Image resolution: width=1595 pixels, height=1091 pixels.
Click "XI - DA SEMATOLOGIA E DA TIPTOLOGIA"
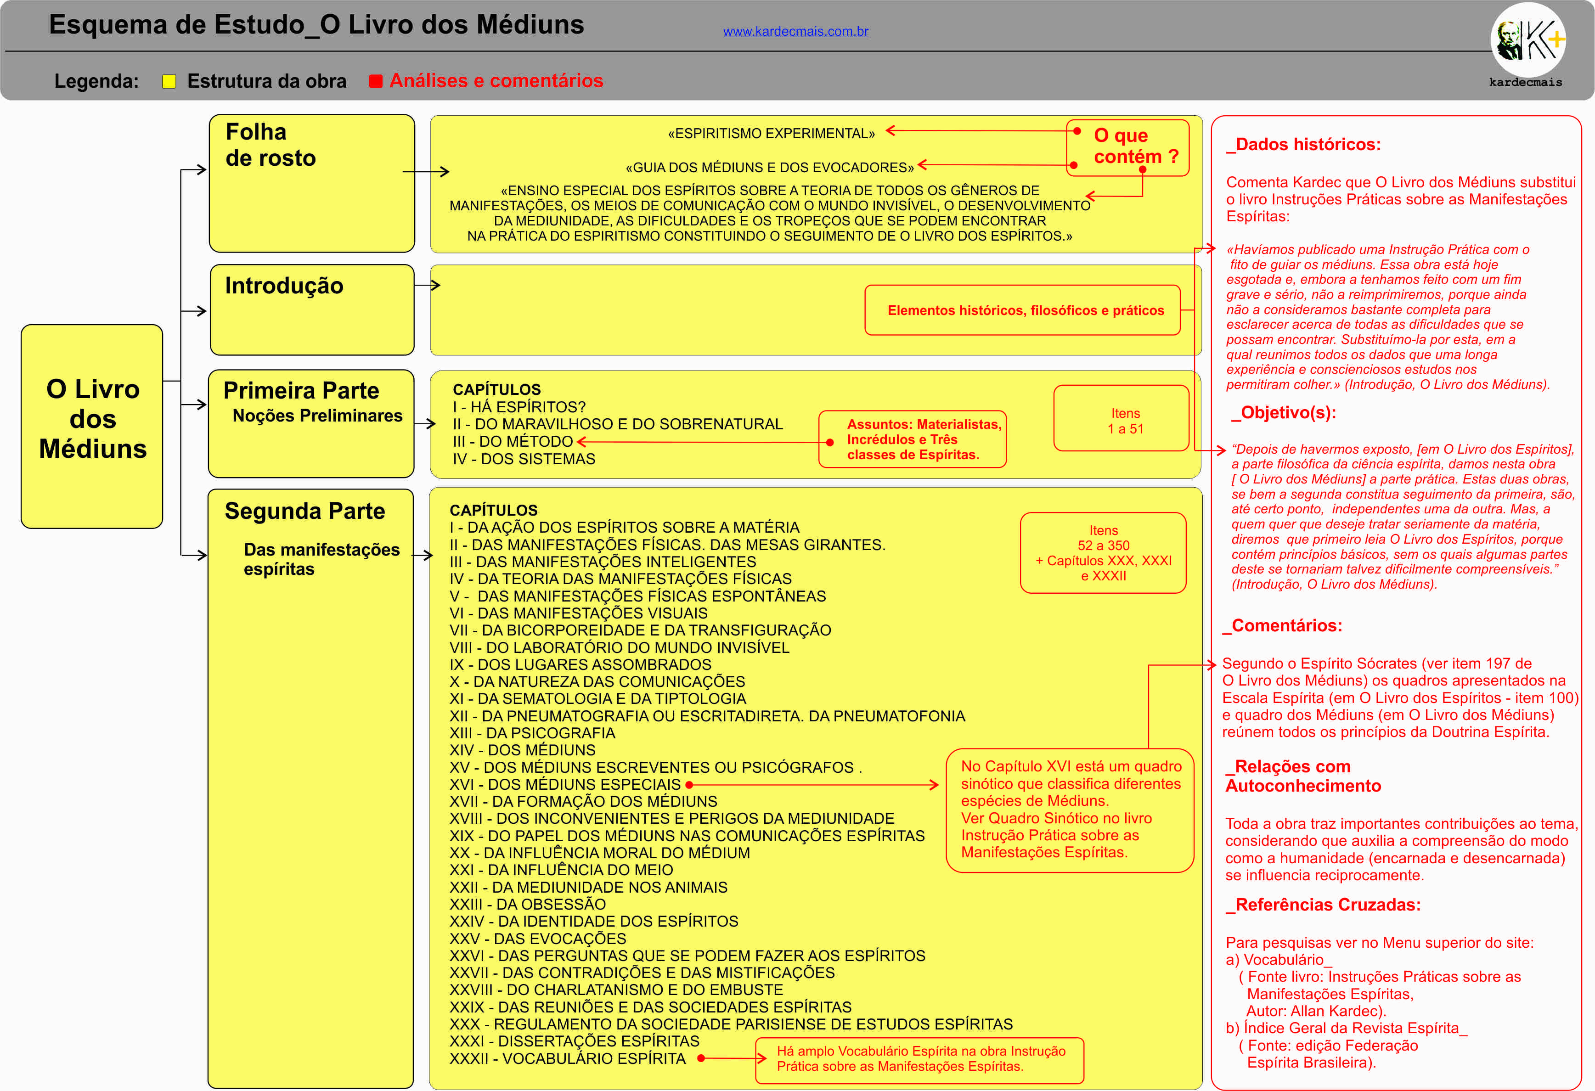(598, 698)
